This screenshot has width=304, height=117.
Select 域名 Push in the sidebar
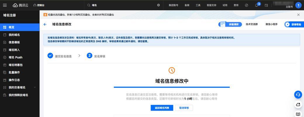pos(20,57)
